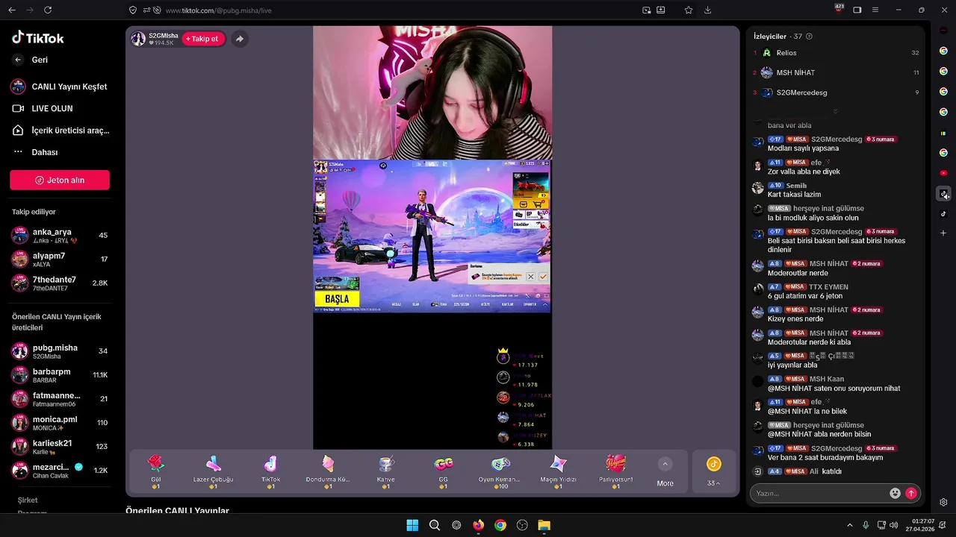The image size is (956, 537).
Task: Bookmark this page with the star icon
Action: pyautogui.click(x=689, y=10)
